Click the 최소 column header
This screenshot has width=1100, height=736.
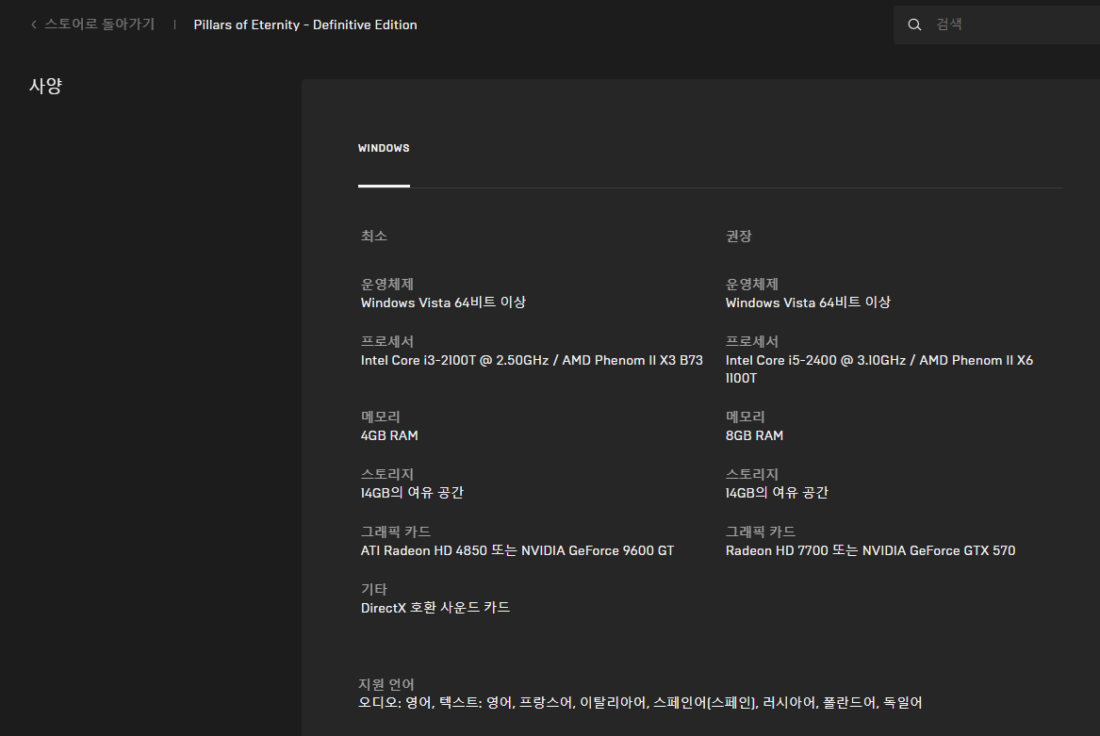tap(374, 236)
